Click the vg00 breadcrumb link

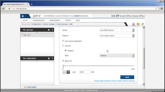coord(71,24)
